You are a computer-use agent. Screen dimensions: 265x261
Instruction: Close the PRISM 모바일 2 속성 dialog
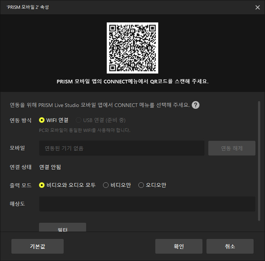[x=258, y=7]
